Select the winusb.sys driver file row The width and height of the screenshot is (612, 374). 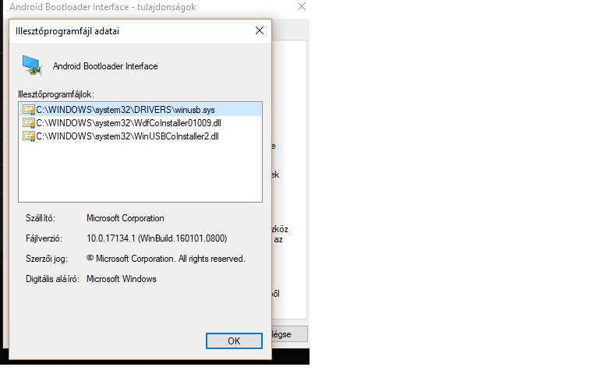[x=140, y=110]
